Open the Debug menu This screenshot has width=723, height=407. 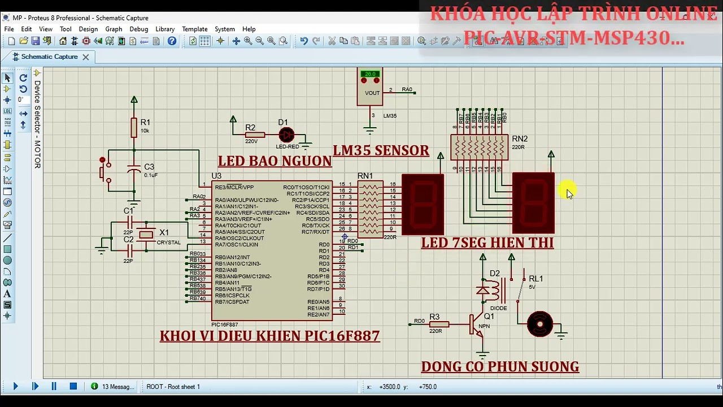[x=139, y=29]
